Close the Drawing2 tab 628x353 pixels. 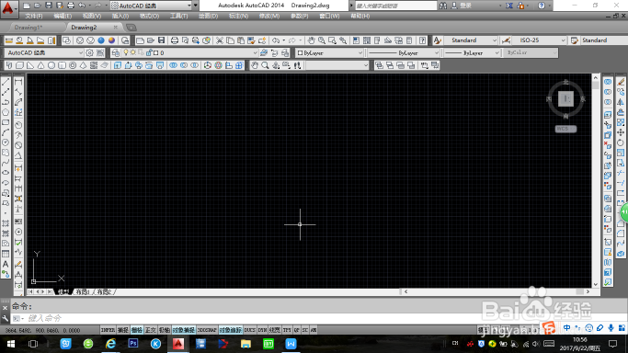pos(115,28)
